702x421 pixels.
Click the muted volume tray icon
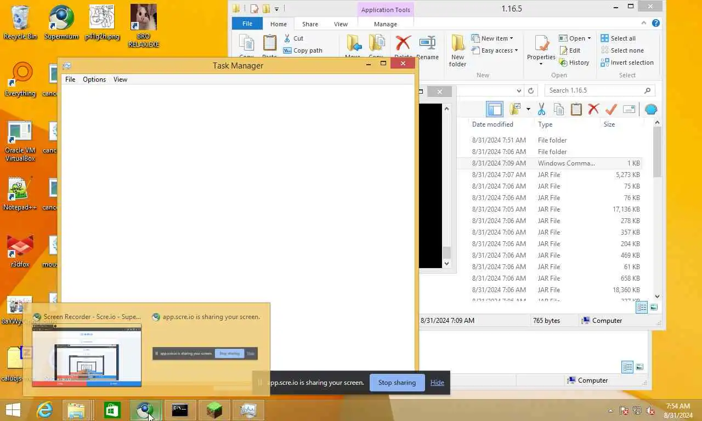click(x=650, y=410)
